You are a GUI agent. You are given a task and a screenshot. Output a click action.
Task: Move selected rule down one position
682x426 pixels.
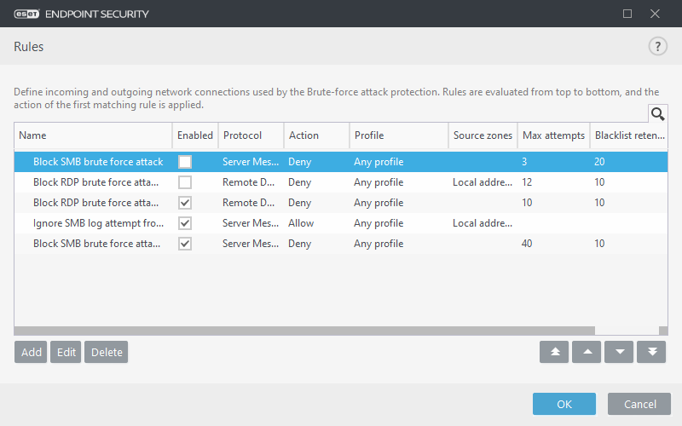(x=619, y=352)
